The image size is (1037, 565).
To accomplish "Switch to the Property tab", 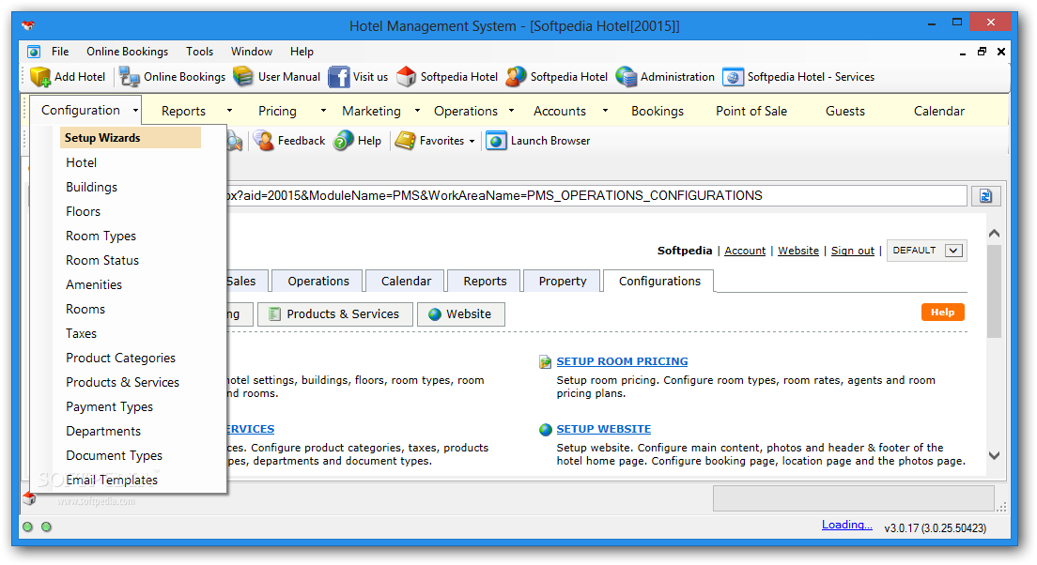I will pyautogui.click(x=562, y=281).
